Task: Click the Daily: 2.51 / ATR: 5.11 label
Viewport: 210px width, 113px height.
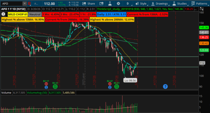Action: [111, 14]
